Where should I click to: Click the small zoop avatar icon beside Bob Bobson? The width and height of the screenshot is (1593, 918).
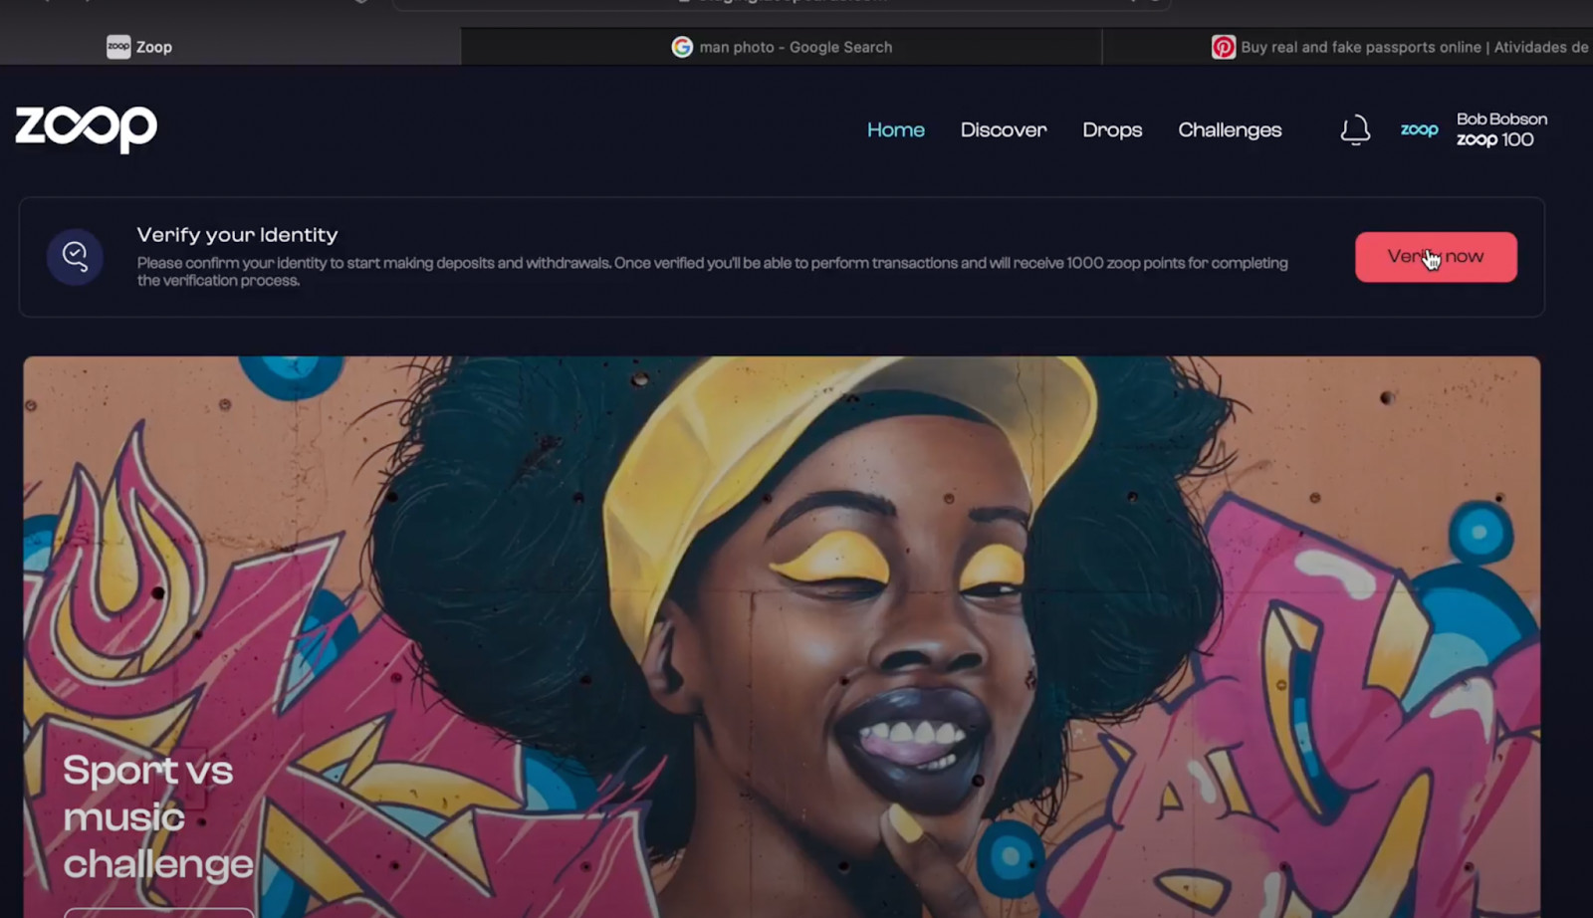coord(1419,129)
